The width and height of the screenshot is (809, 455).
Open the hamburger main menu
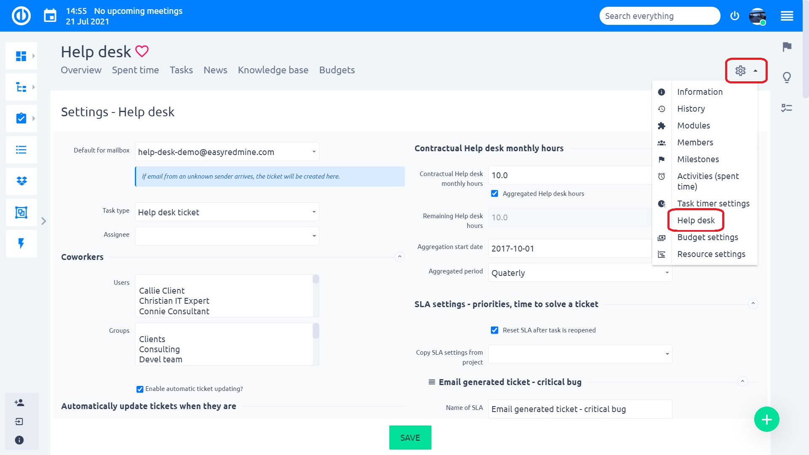tap(787, 16)
